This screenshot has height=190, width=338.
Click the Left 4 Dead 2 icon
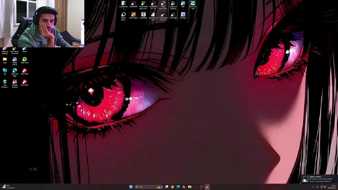133,16
